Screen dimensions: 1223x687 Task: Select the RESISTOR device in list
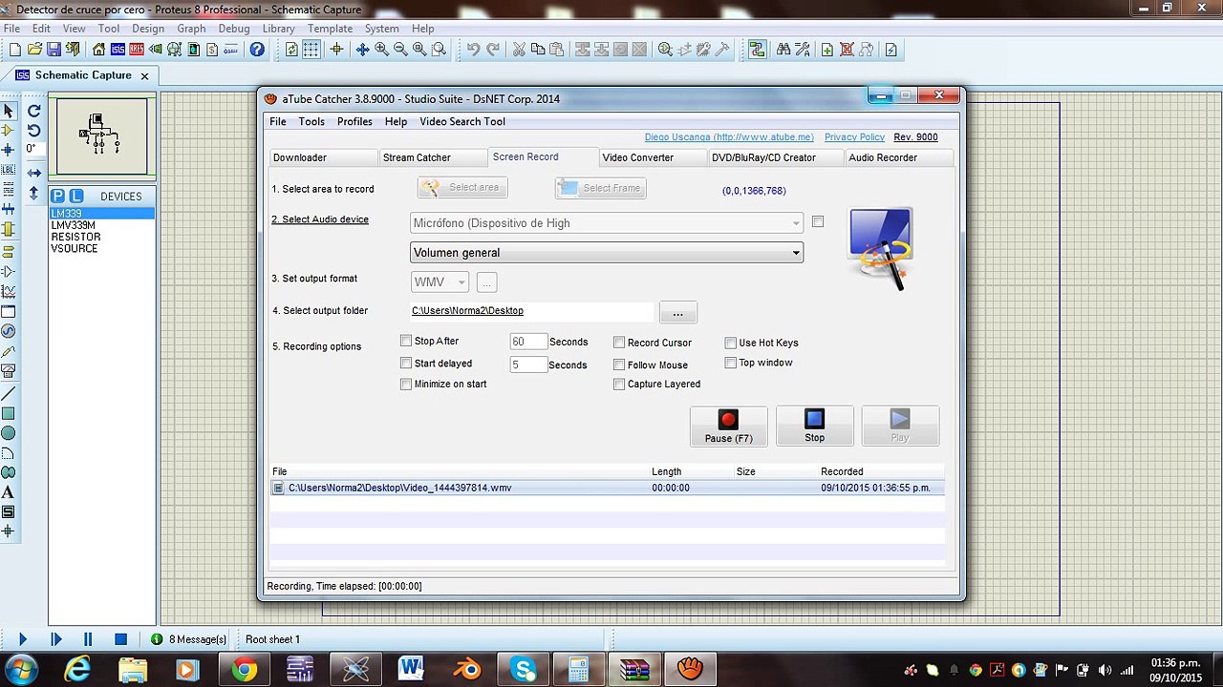click(x=75, y=237)
